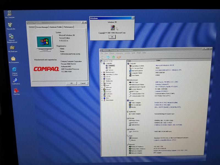The height and width of the screenshot is (165, 220).
Task: Click the System Properties help question button
Action: (x=82, y=23)
